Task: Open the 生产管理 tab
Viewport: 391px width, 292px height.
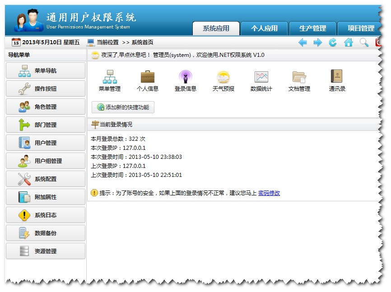Action: [x=313, y=28]
